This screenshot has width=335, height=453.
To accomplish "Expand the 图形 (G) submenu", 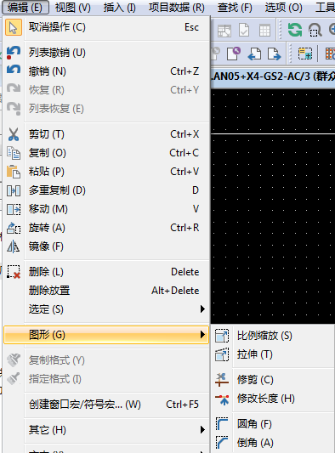I will [x=105, y=335].
